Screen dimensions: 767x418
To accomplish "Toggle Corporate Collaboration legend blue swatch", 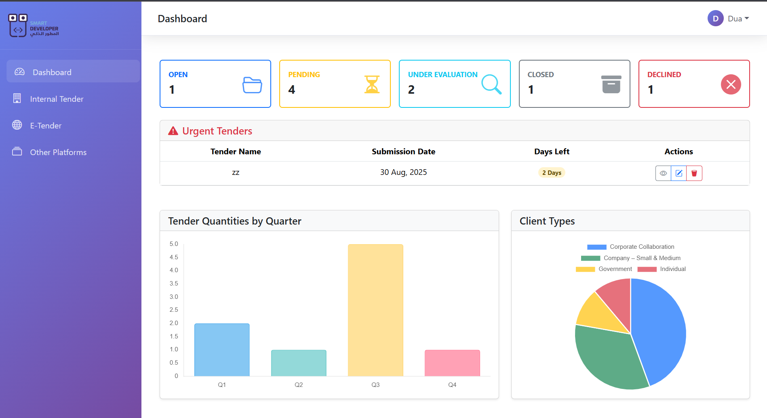I will pos(596,247).
